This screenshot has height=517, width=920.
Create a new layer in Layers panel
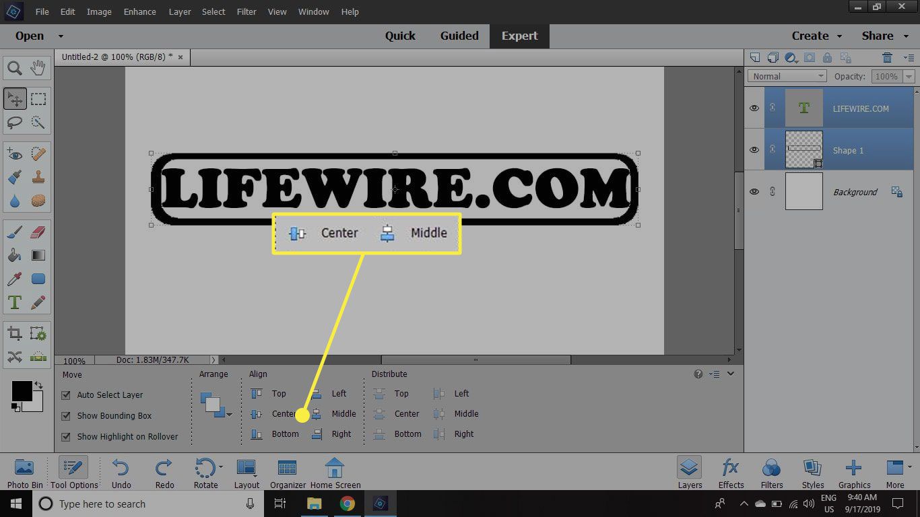click(x=755, y=58)
